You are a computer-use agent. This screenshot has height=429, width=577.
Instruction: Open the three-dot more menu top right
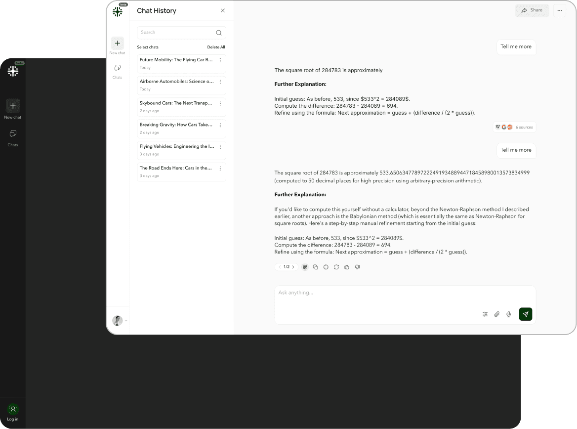tap(560, 10)
